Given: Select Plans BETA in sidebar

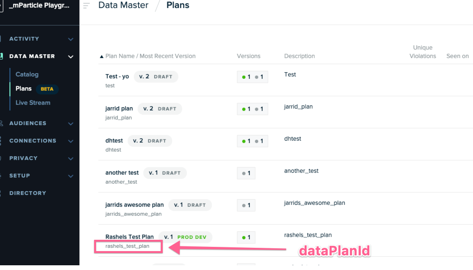Looking at the screenshot, I should coord(36,89).
